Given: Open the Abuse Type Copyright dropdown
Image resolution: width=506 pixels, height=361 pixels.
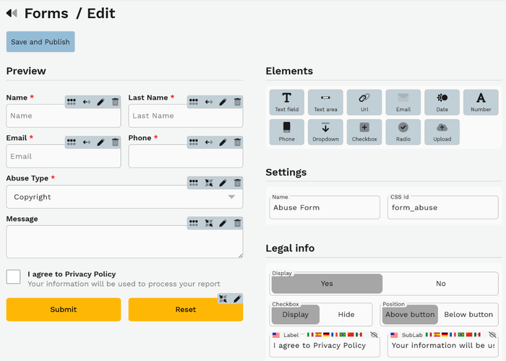Looking at the screenshot, I should pos(124,197).
